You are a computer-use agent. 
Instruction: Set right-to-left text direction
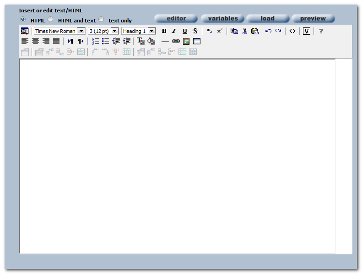[81, 41]
